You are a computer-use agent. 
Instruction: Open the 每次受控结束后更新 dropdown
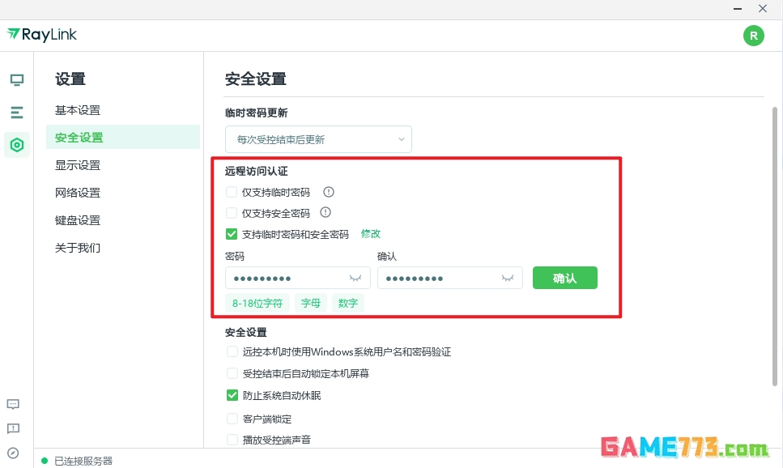(x=318, y=138)
